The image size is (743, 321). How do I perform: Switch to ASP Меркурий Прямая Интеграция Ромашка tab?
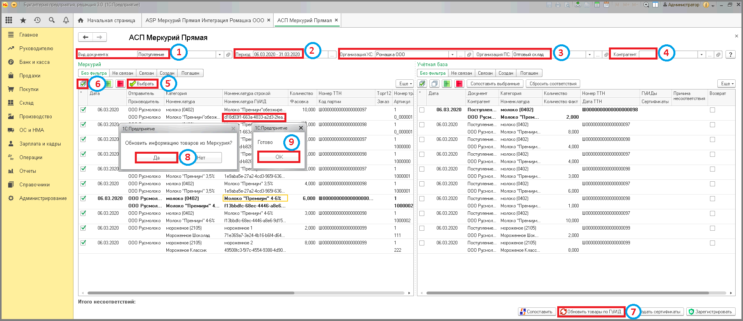tap(208, 20)
